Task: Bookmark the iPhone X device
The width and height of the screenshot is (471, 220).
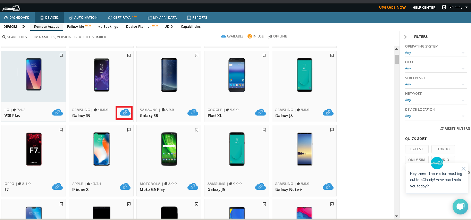Action: pos(129,130)
